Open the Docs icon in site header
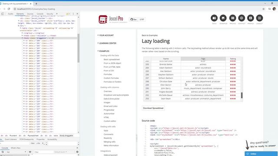 click(214, 18)
